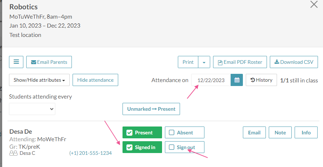323x167 pixels.
Task: Click the attendance date field 12/22/2023
Action: (211, 80)
